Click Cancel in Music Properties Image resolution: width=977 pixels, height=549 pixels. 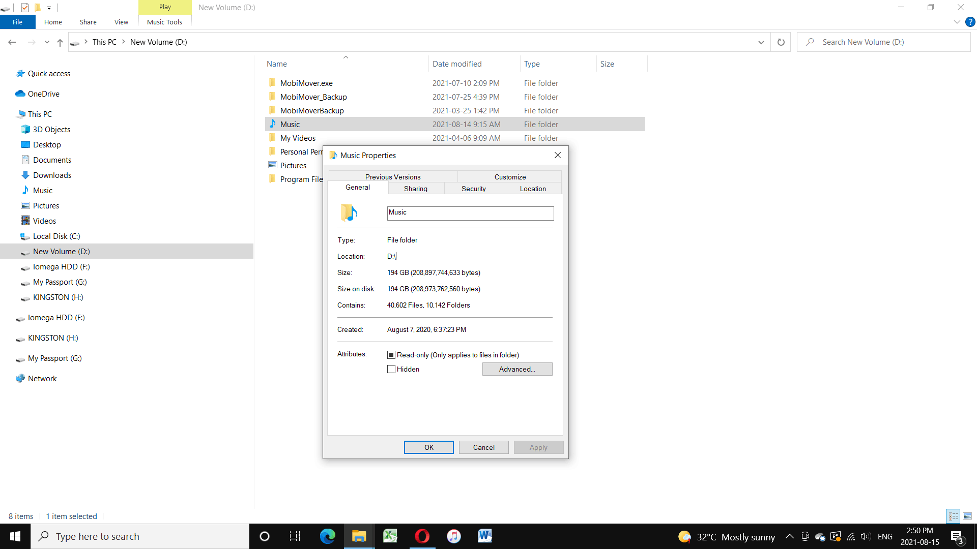coord(483,447)
